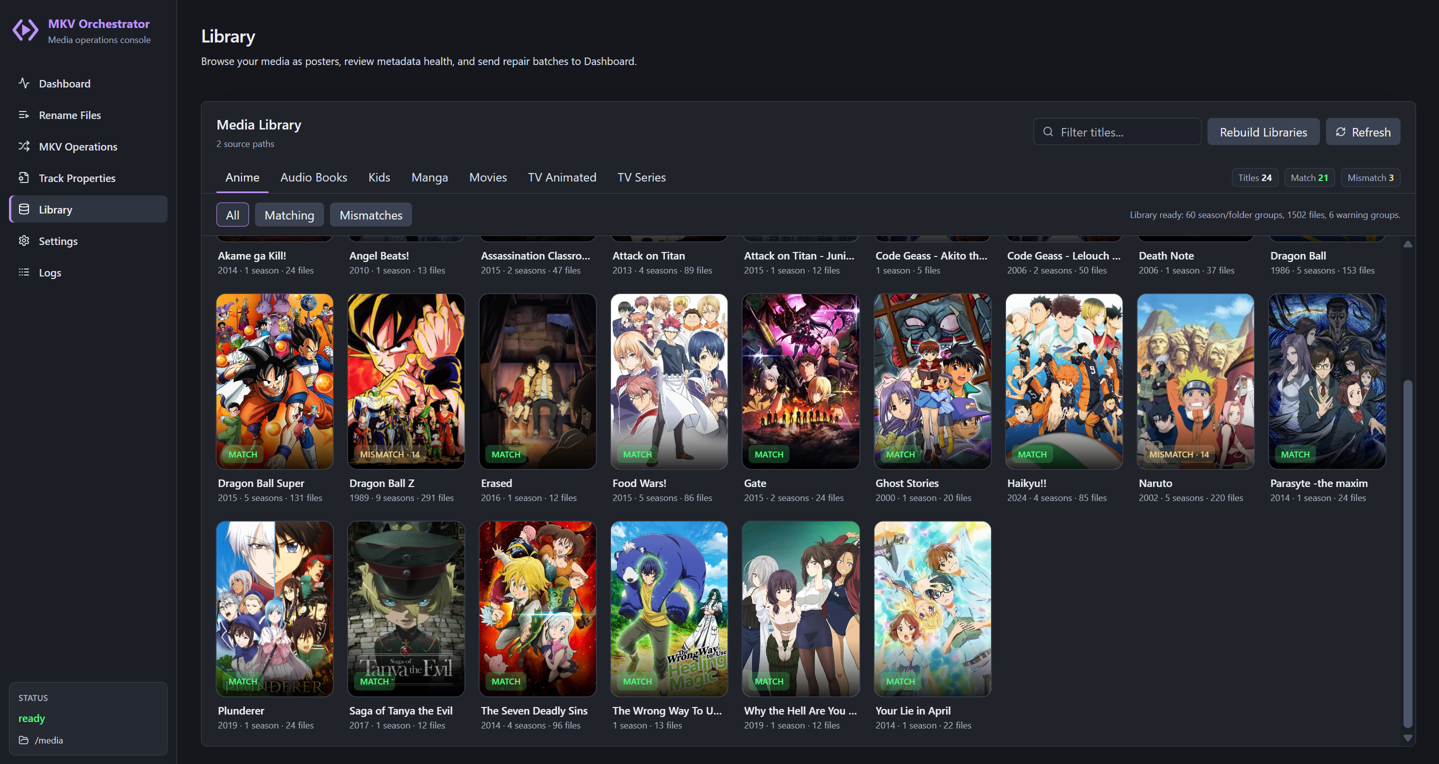Select the All filter
This screenshot has width=1439, height=764.
pos(232,215)
